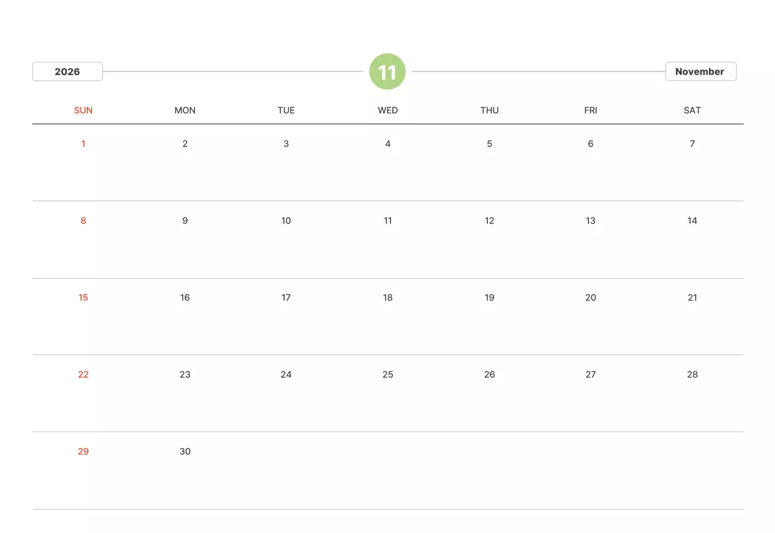Select Sunday the 29th
This screenshot has height=533, width=775.
click(83, 451)
